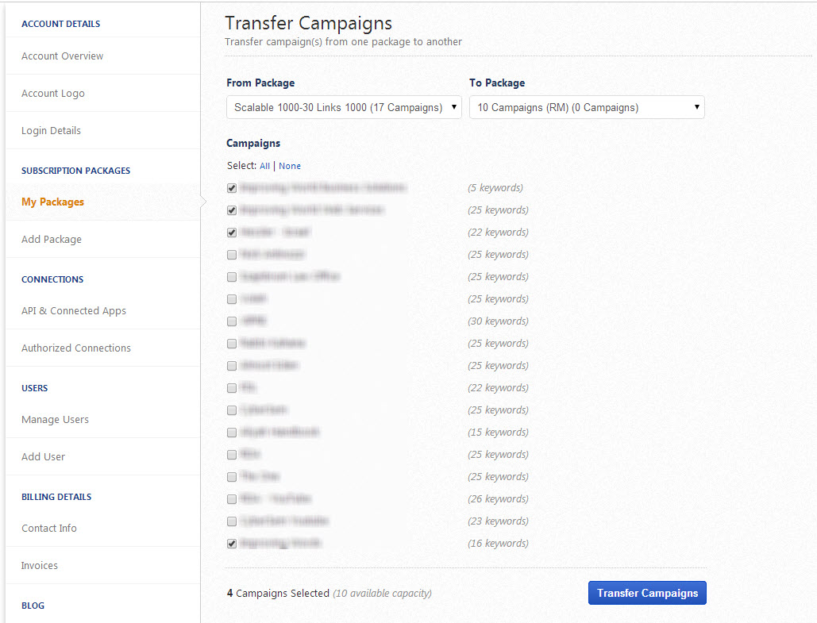Enable the campaign with 23 keywords
Viewport: 817px width, 623px height.
232,521
